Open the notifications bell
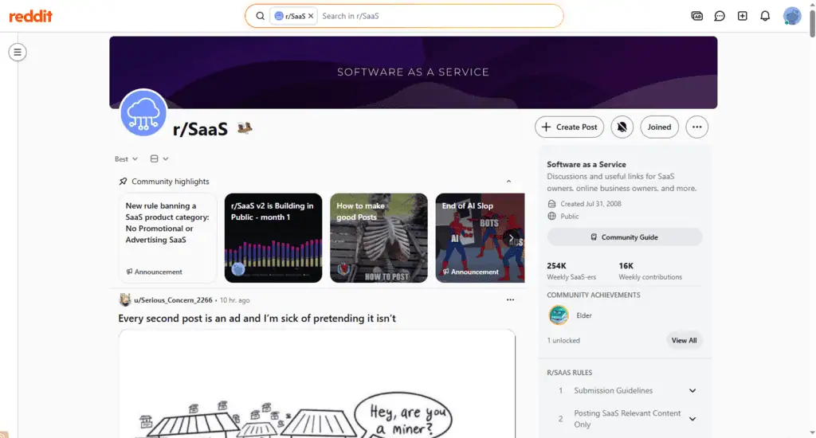Screen dimensions: 816x438 click(x=764, y=16)
